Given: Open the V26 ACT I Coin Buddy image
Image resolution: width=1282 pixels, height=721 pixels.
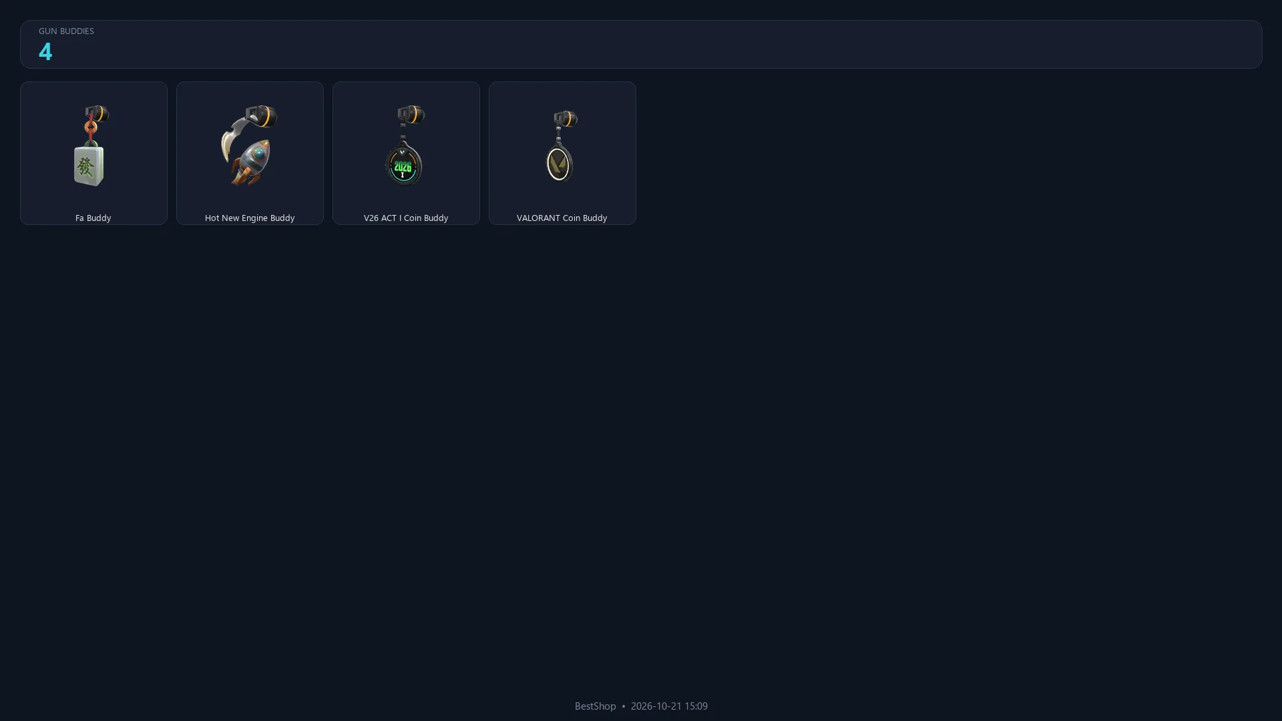Looking at the screenshot, I should pyautogui.click(x=405, y=146).
